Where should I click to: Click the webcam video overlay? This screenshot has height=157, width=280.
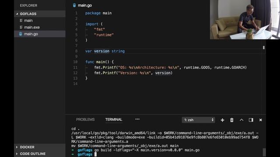coord(245,19)
